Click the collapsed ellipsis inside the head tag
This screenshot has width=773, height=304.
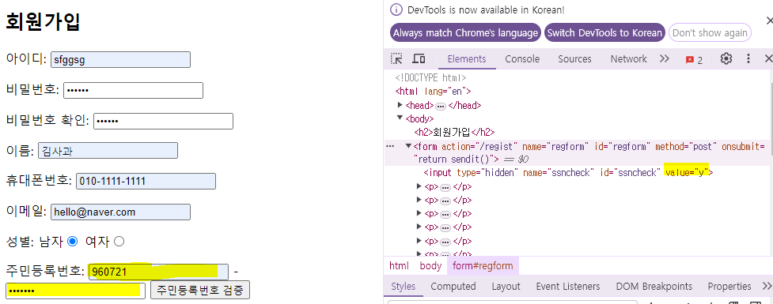pos(441,106)
